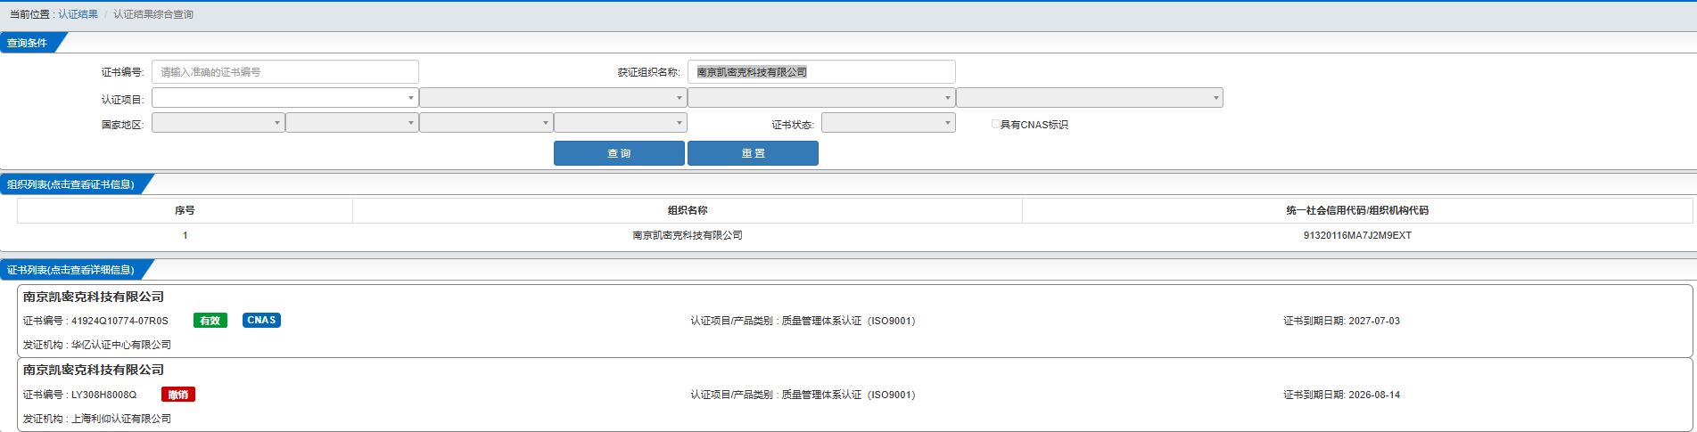The width and height of the screenshot is (1697, 432).
Task: Click issuer 上海利仰认证有限公司
Action: pyautogui.click(x=121, y=419)
